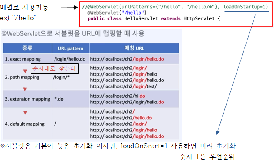This screenshot has height=164, width=274.
Task: Click "http://localhost/ch2/login/hello.do" in the path mapping row
Action: (x=127, y=80)
